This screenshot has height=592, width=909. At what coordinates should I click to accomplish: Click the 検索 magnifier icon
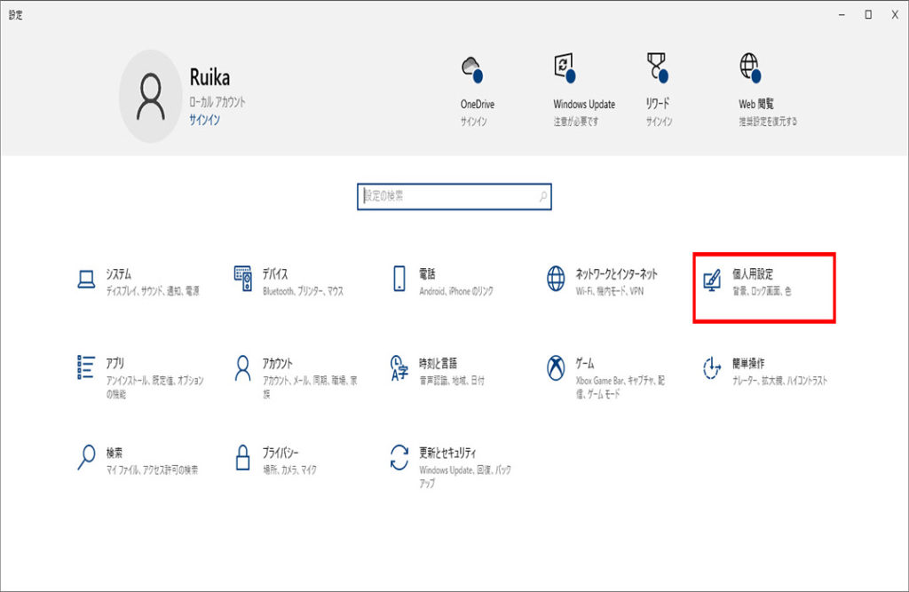pos(86,457)
